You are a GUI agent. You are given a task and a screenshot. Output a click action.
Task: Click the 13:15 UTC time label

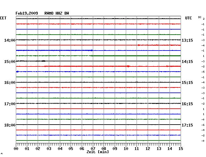click(x=187, y=40)
